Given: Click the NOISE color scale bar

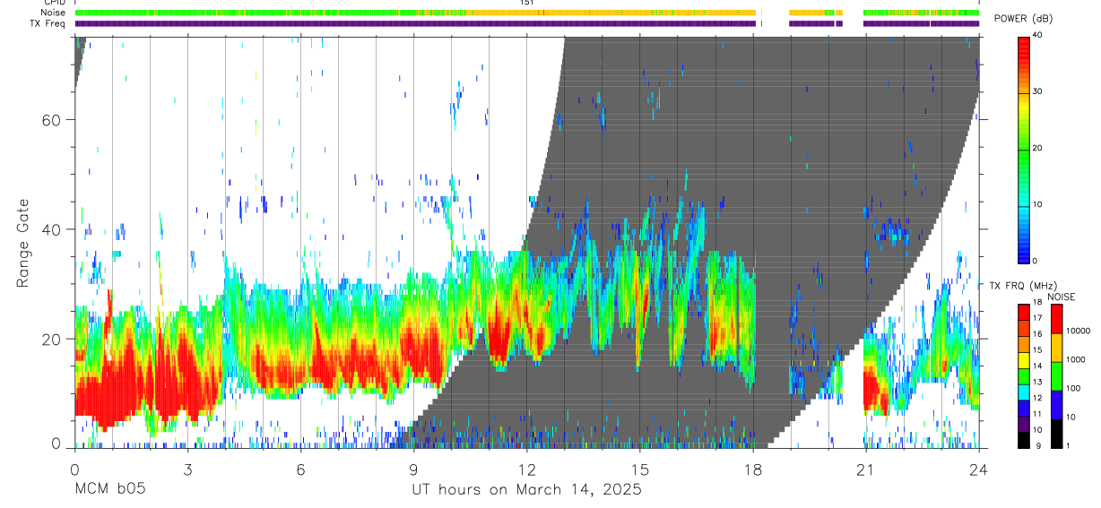Looking at the screenshot, I should pos(1055,375).
